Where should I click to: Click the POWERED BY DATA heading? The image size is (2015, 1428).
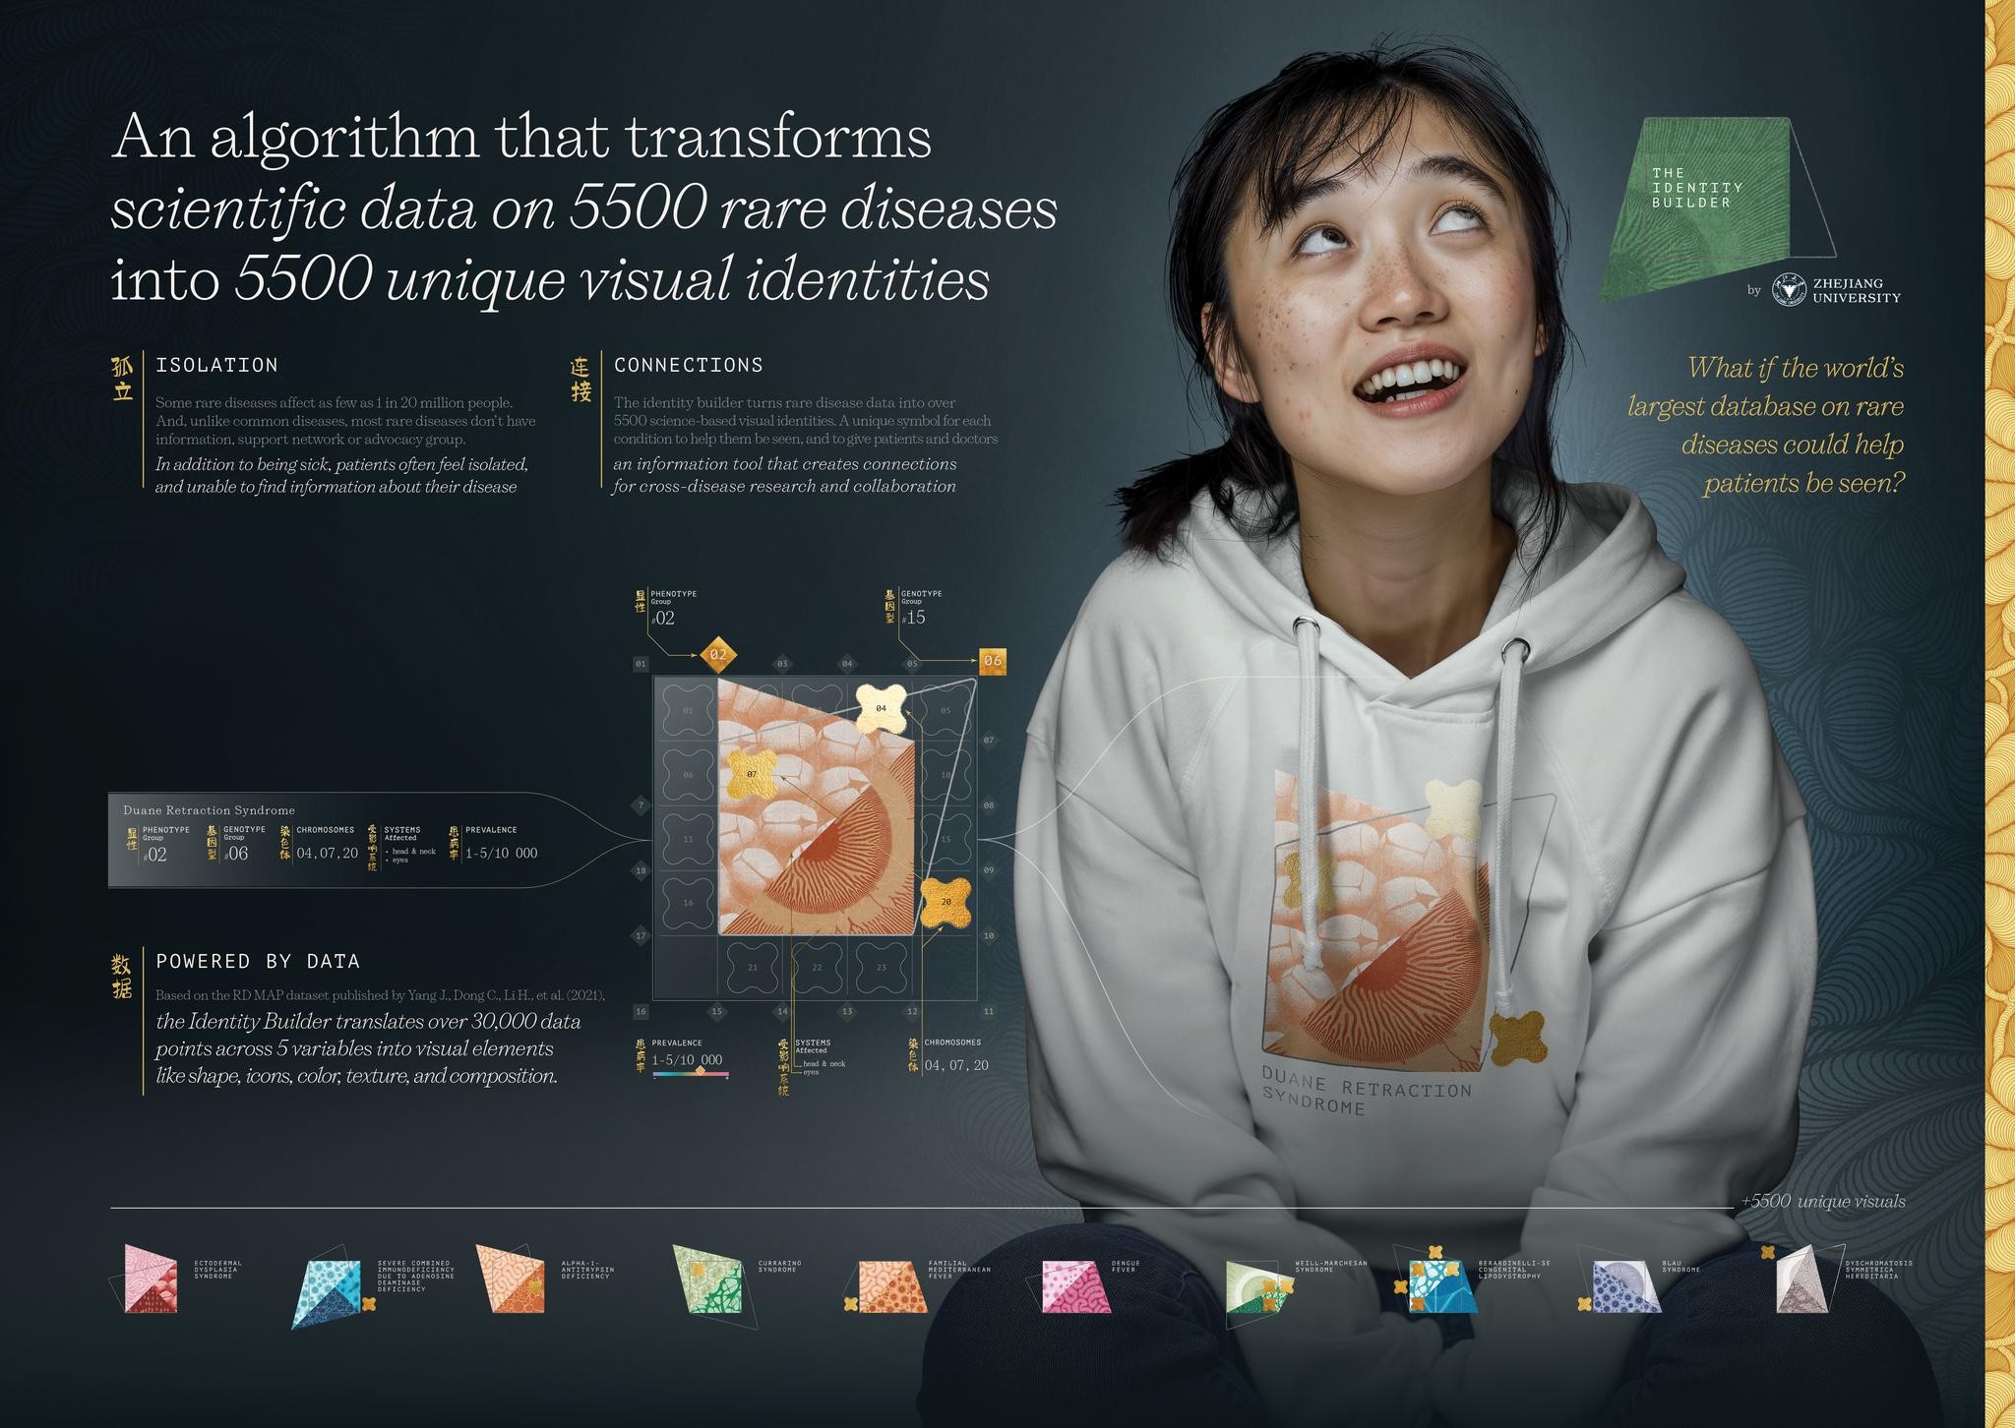click(x=258, y=961)
